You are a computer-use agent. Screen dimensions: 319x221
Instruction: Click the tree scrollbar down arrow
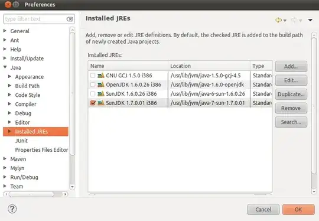click(72, 187)
